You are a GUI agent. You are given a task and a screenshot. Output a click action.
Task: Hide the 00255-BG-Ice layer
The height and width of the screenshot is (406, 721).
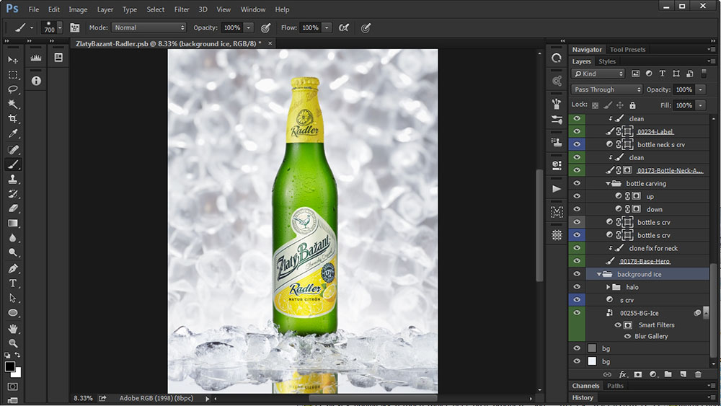pyautogui.click(x=577, y=313)
